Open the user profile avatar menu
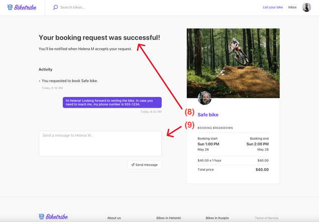Screen dimensions: 319x222 pyautogui.click(x=306, y=8)
